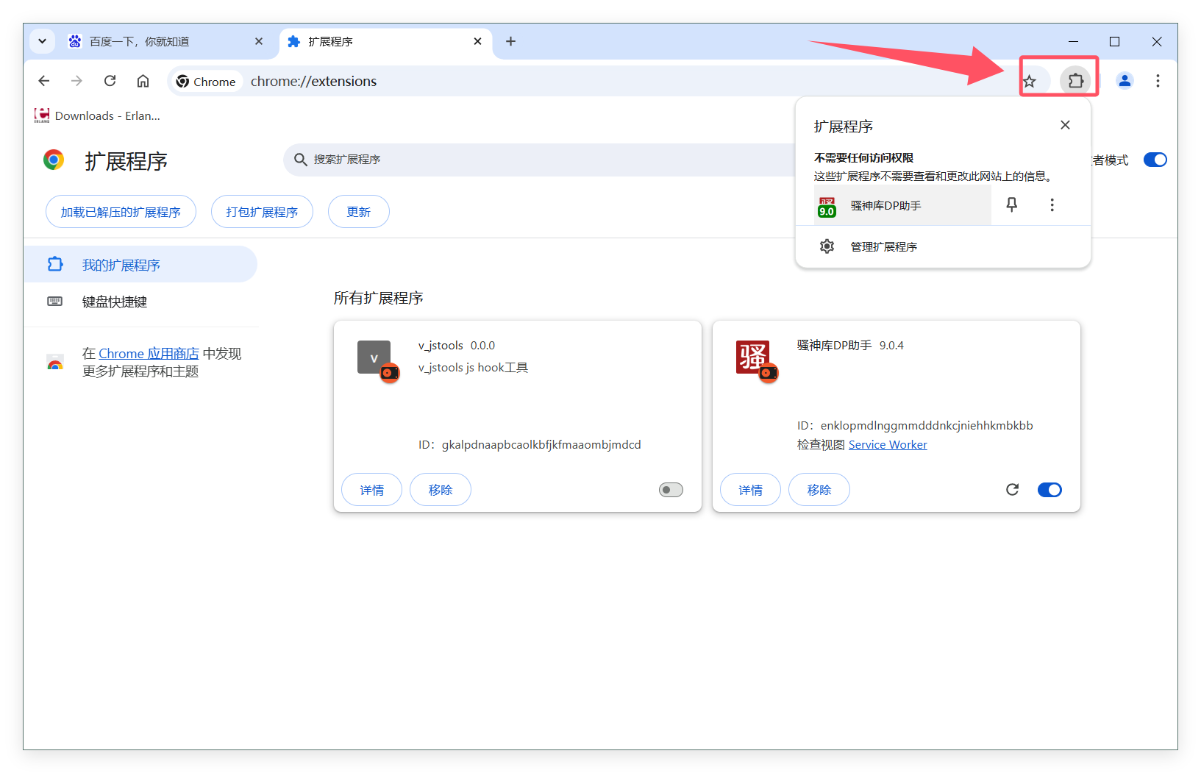Open the Chrome profile avatar menu

coord(1125,81)
